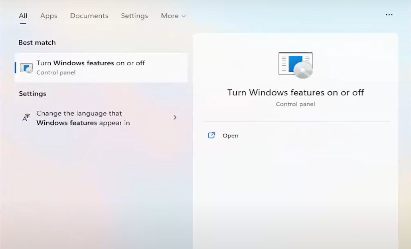The image size is (411, 249).
Task: Click the Windows features icon in Best match
Action: pos(26,68)
